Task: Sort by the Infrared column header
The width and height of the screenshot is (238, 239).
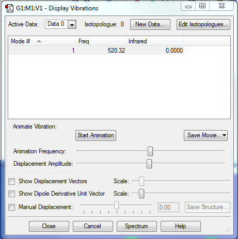Action: (154, 41)
